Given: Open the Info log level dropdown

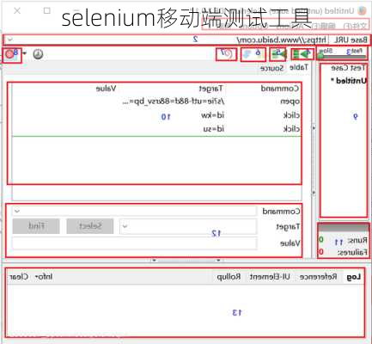Looking at the screenshot, I should [44, 277].
